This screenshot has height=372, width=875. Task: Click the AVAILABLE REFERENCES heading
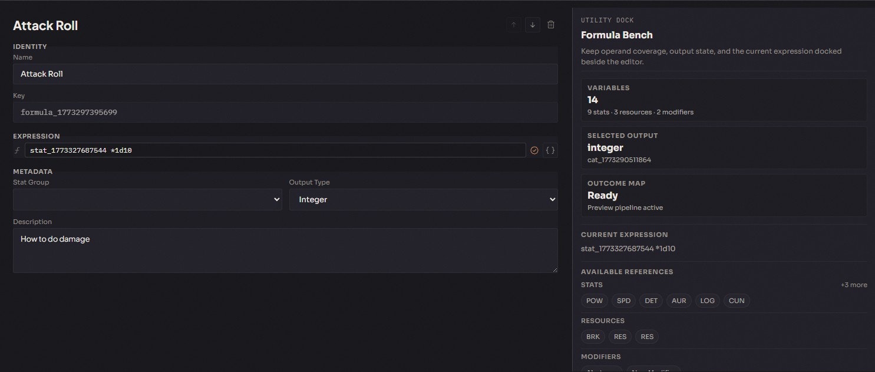(627, 272)
